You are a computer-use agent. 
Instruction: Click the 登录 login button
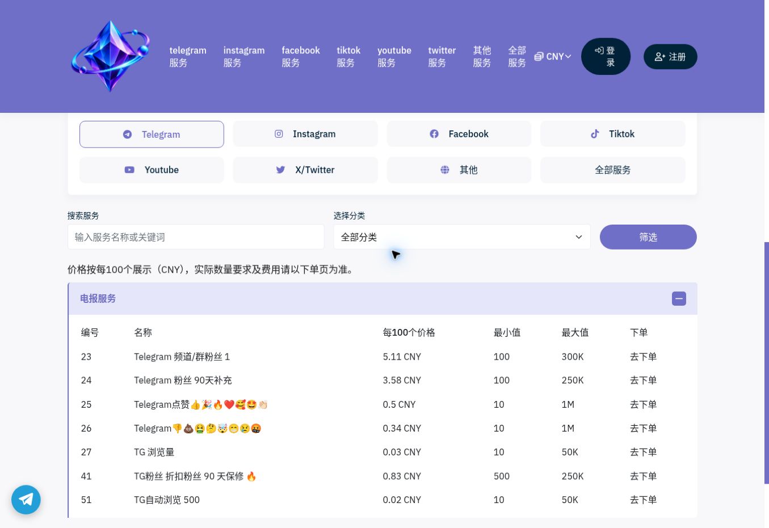[x=606, y=57]
